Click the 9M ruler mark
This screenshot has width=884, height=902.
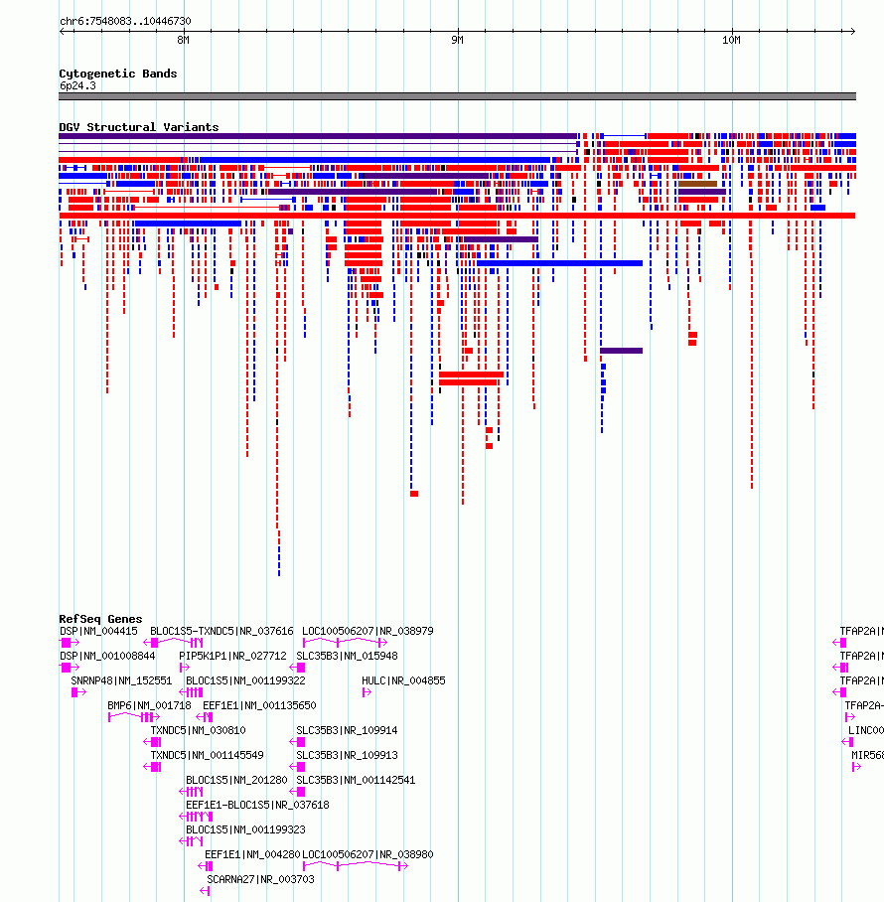[x=457, y=41]
